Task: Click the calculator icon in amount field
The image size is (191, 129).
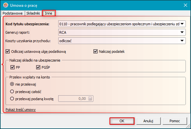Action: pyautogui.click(x=90, y=99)
